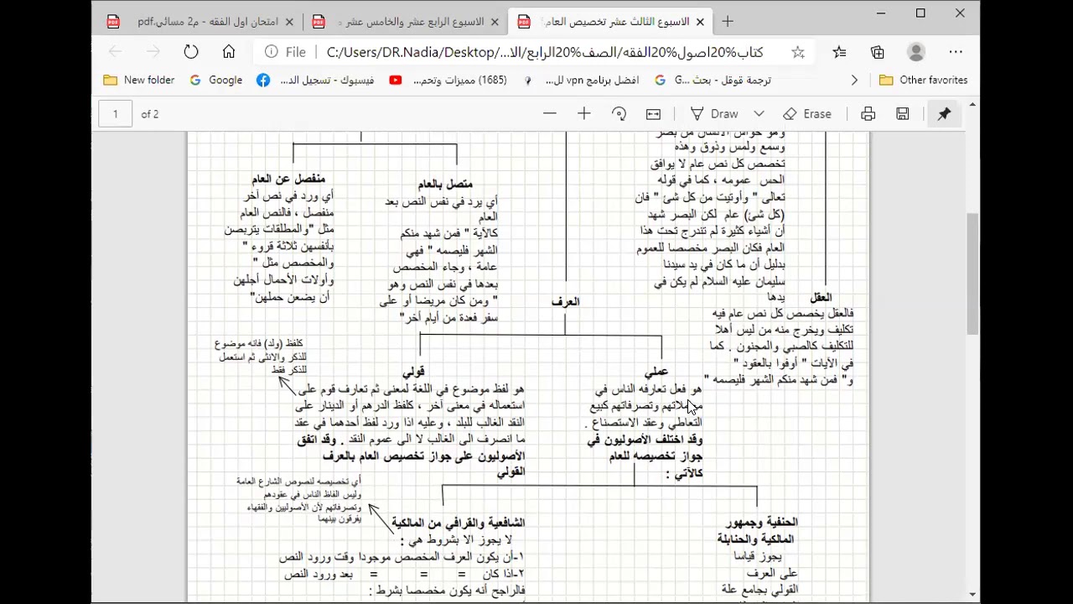Close the 'امتحان اول الفقه' tab

click(x=289, y=22)
